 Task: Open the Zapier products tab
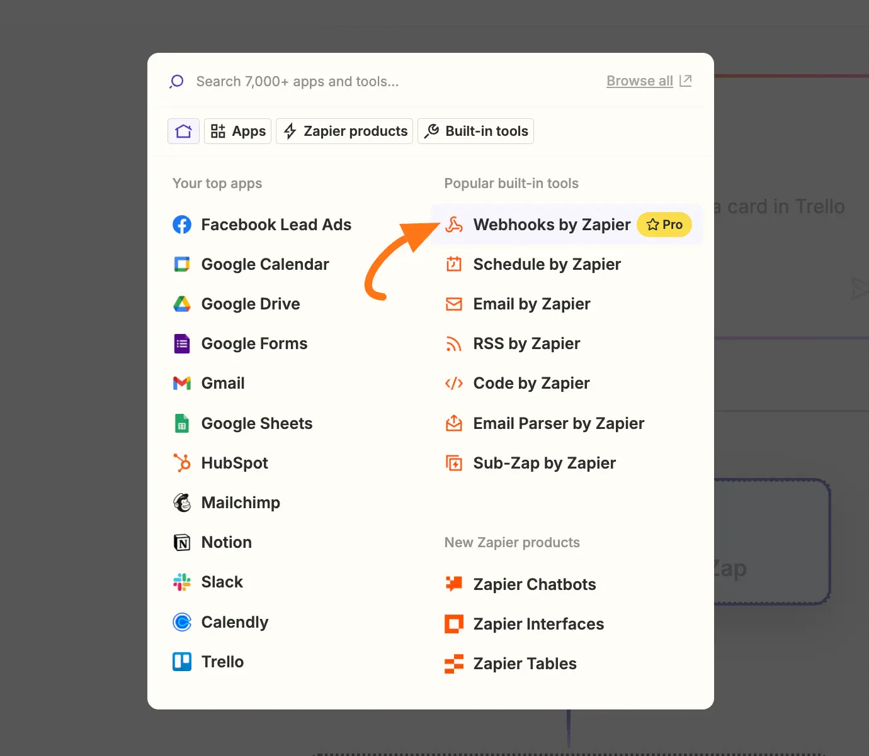pos(344,131)
